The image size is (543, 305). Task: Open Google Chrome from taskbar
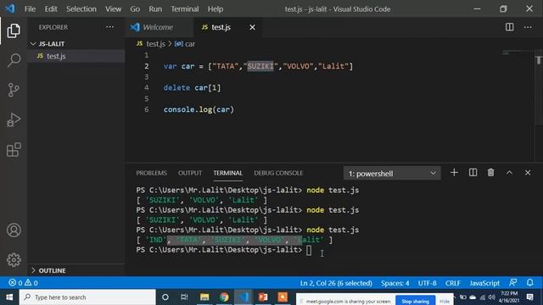pyautogui.click(x=224, y=297)
